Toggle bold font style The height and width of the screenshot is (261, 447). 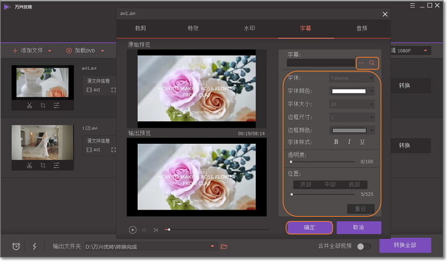(336, 142)
